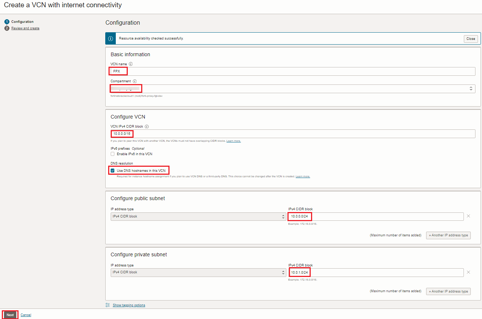Viewport: 482px width, 319px height.
Task: Click the tagging sliders icon near Show tagging options
Action: click(107, 305)
